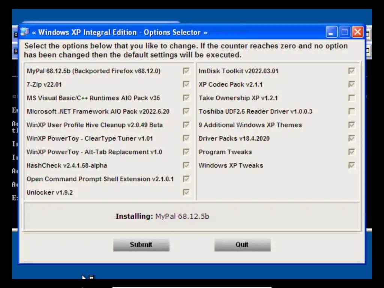Toggle ImDisk Toolkit v2022.03.01 checkbox

pyautogui.click(x=352, y=71)
